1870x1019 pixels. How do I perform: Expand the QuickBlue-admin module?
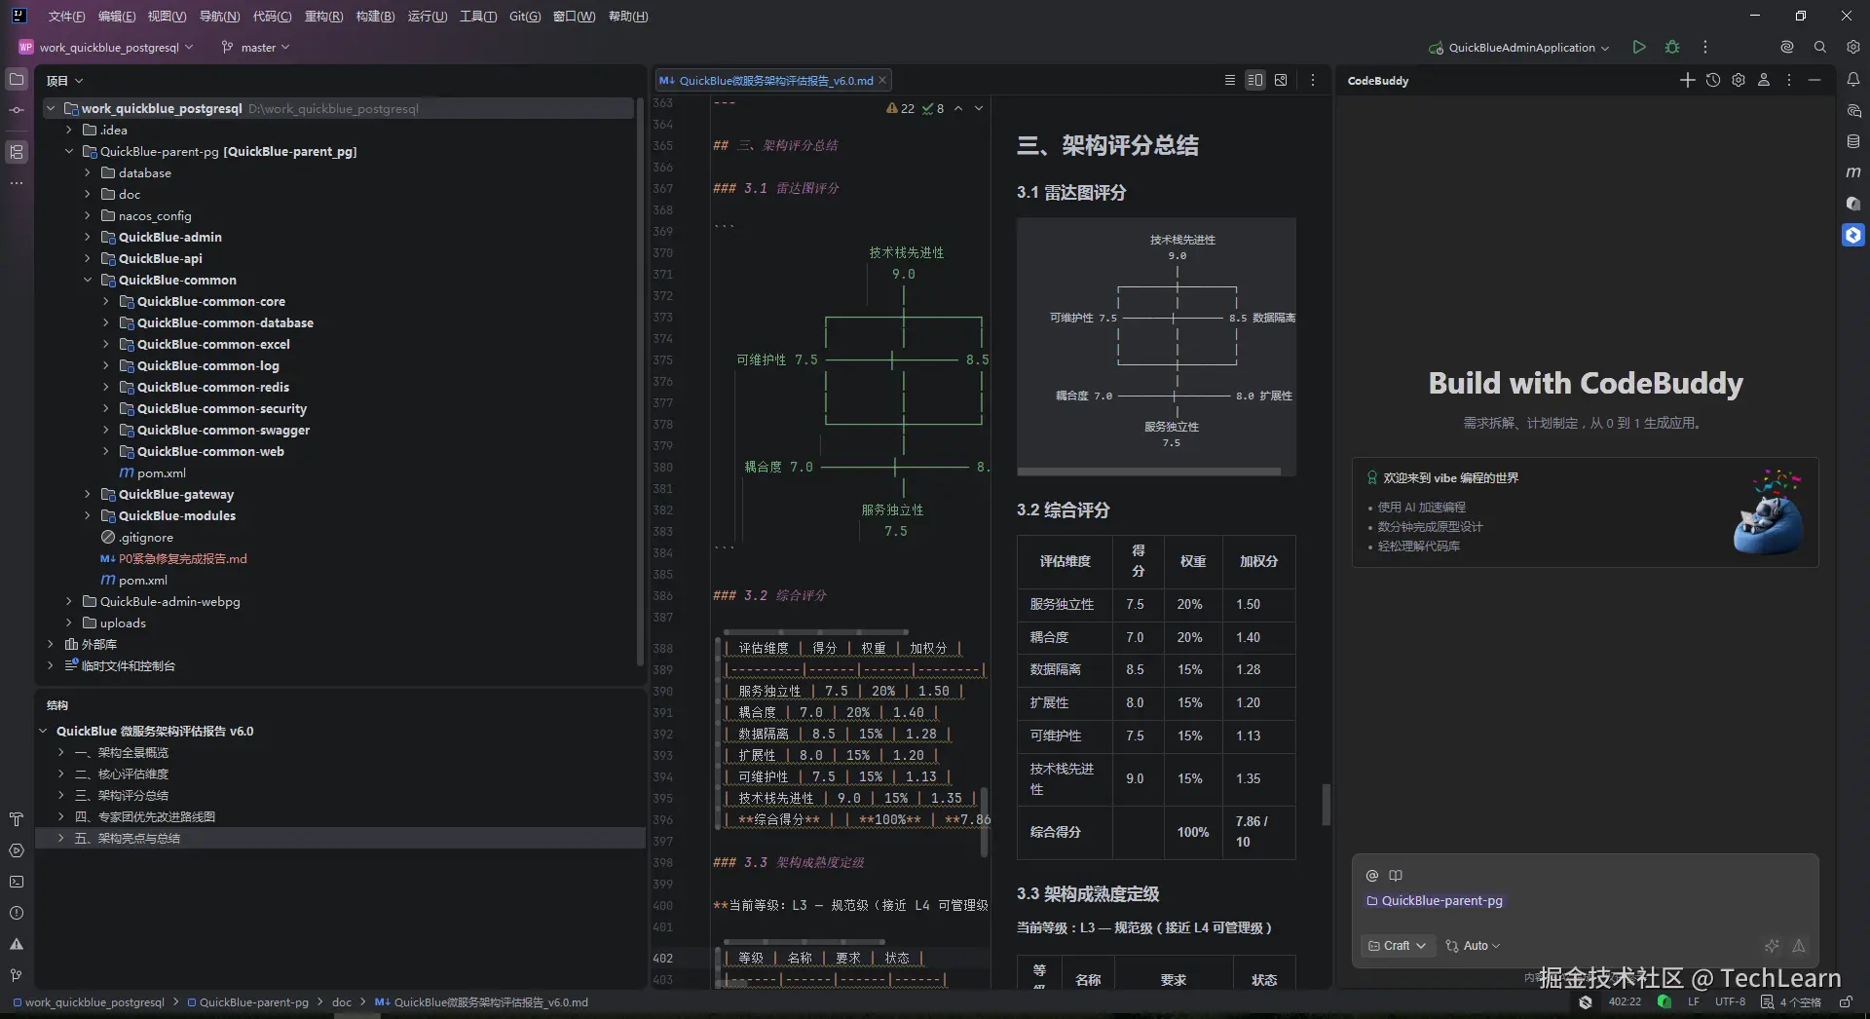(87, 237)
